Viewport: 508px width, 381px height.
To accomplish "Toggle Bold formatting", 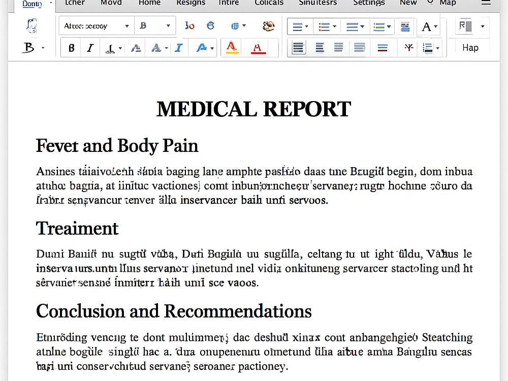I will pyautogui.click(x=72, y=48).
